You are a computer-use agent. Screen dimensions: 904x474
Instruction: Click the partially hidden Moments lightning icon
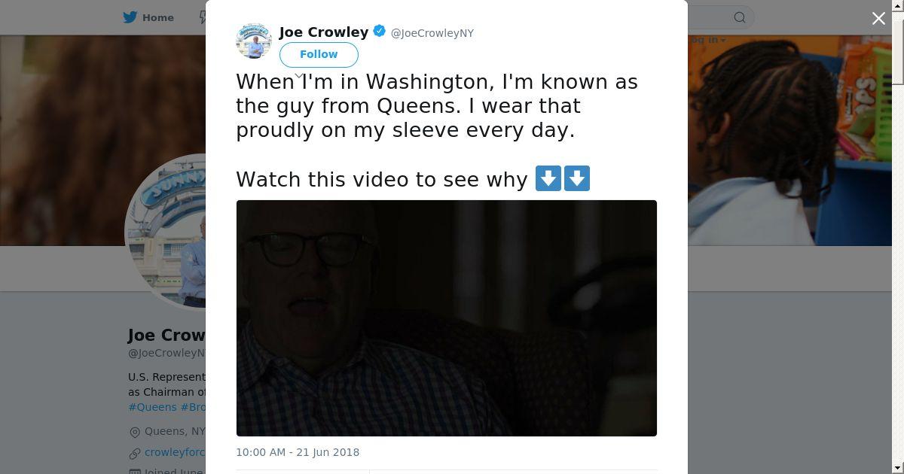[x=203, y=17]
